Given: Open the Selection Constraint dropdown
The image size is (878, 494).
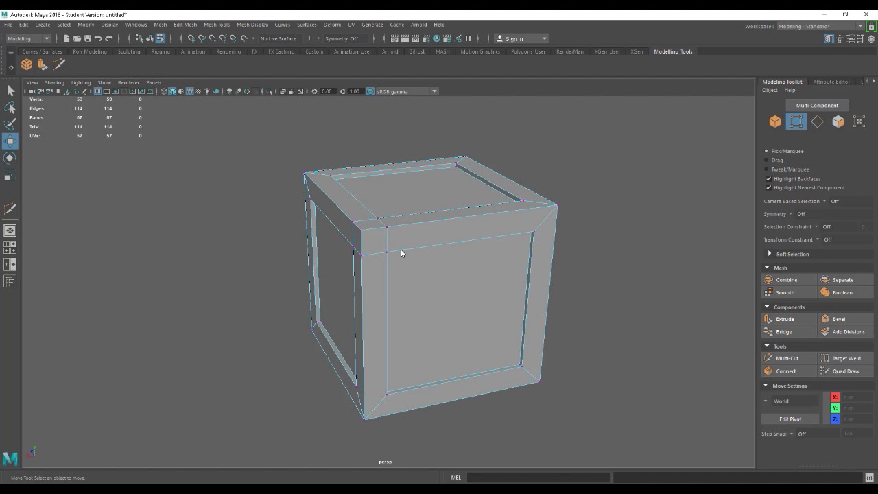Looking at the screenshot, I should pyautogui.click(x=816, y=226).
